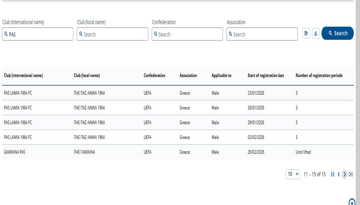Open the rows-per-page dropdown showing 10

(292, 174)
